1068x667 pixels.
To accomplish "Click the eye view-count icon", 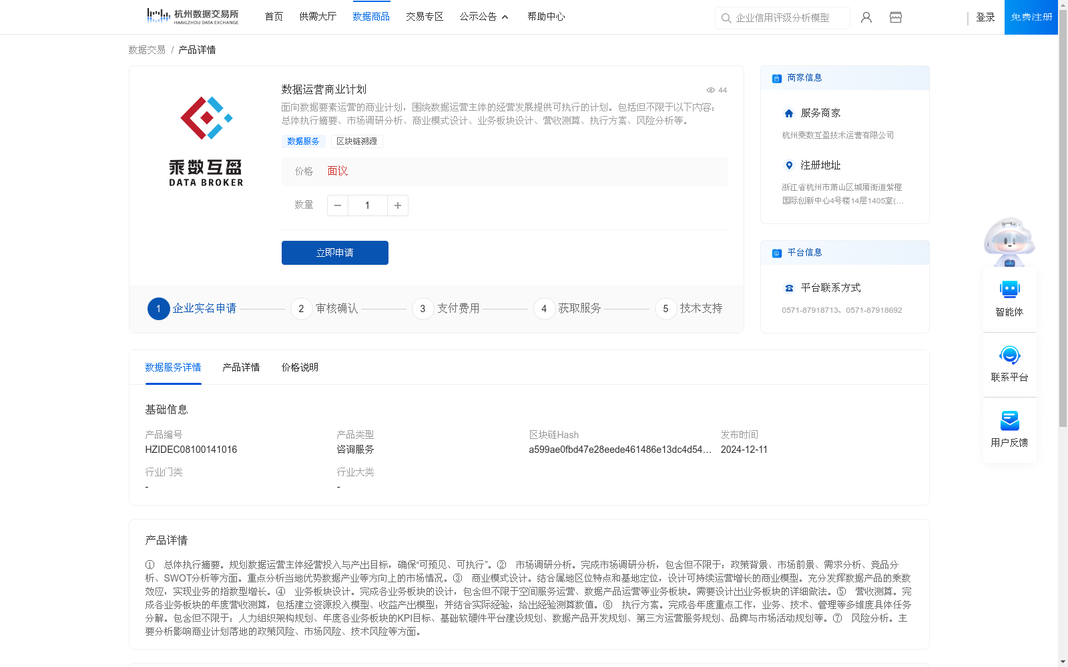I will (x=711, y=90).
